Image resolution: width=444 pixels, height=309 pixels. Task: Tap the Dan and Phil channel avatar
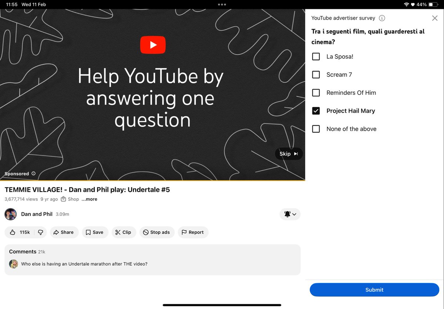point(10,214)
